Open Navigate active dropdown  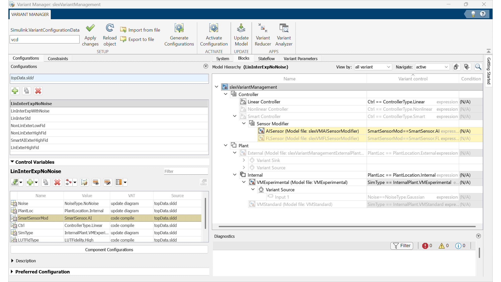(432, 67)
